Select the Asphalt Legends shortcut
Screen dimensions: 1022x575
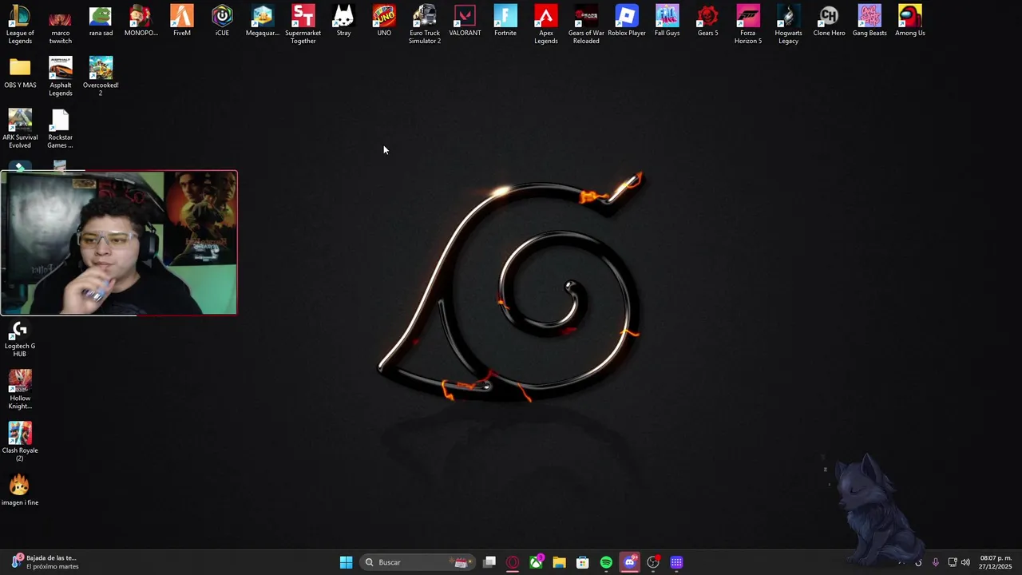[60, 77]
